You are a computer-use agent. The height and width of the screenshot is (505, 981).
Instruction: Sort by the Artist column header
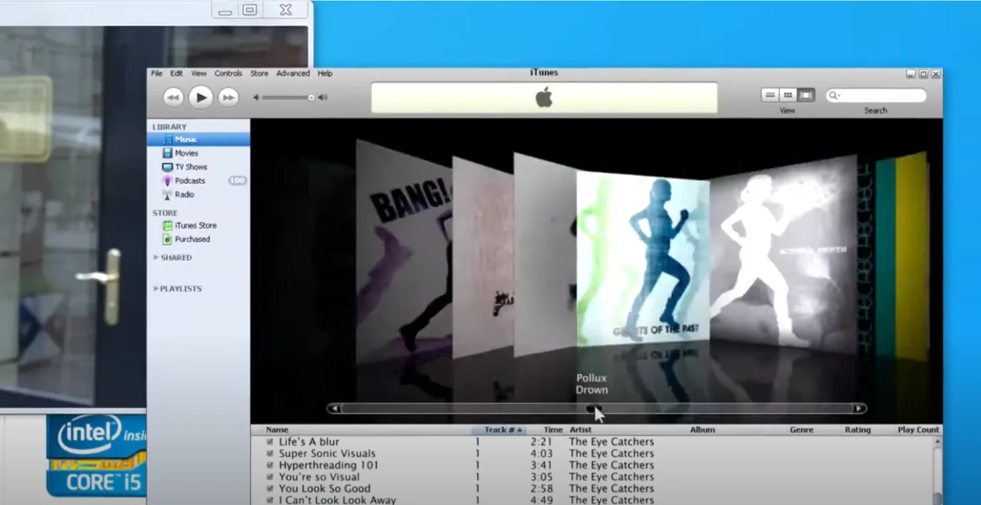coord(627,430)
